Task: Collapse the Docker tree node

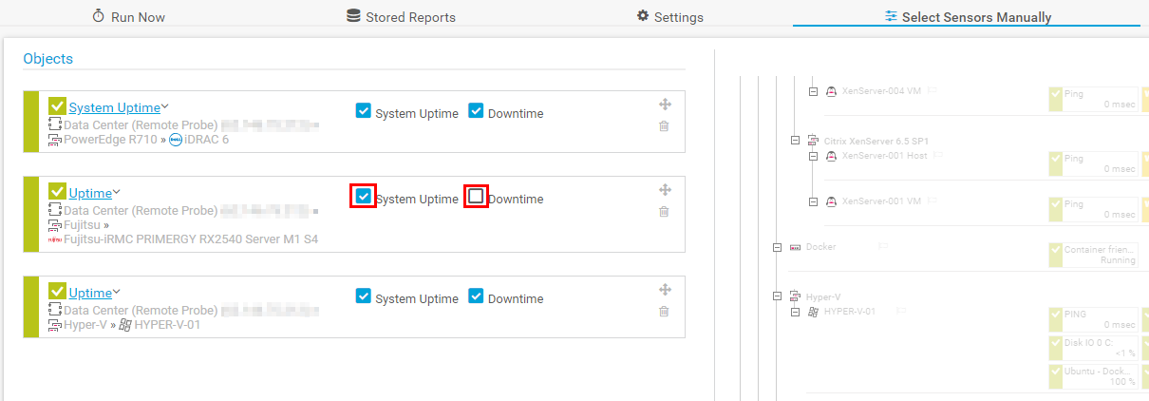Action: tap(777, 247)
